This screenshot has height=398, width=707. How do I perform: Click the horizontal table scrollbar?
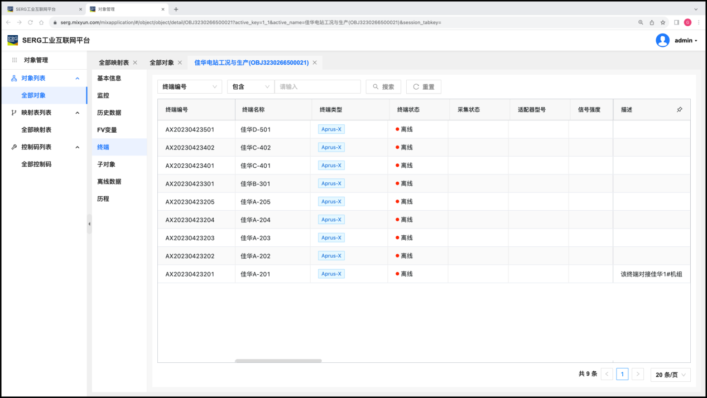pyautogui.click(x=278, y=361)
